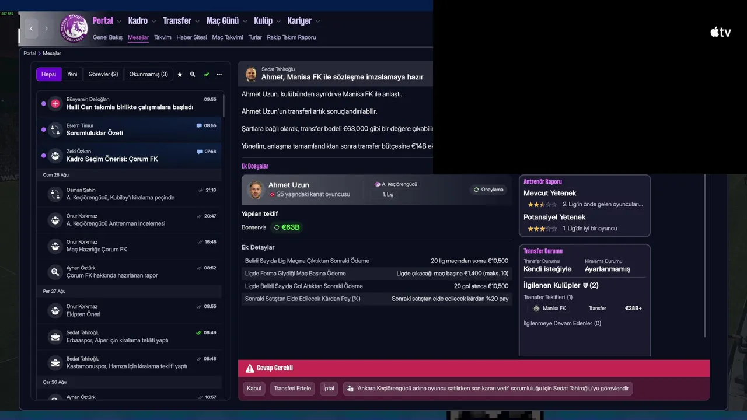Click the back navigation arrow
The height and width of the screenshot is (420, 747).
click(x=32, y=29)
